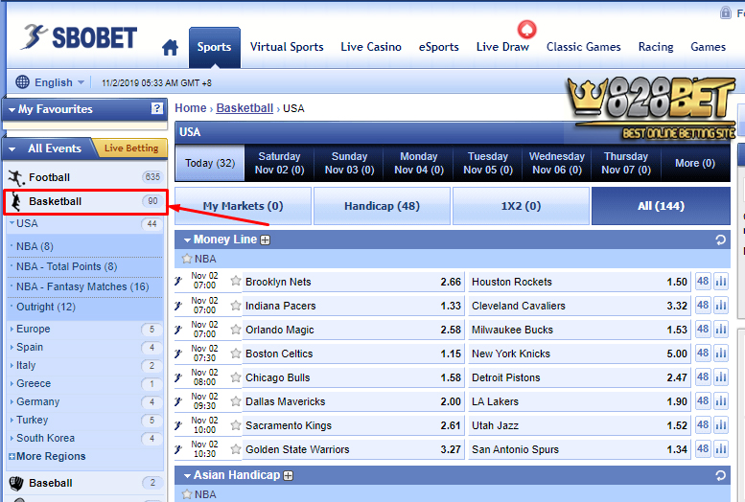The image size is (745, 502).
Task: Switch to the Live Betting tab
Action: click(130, 148)
